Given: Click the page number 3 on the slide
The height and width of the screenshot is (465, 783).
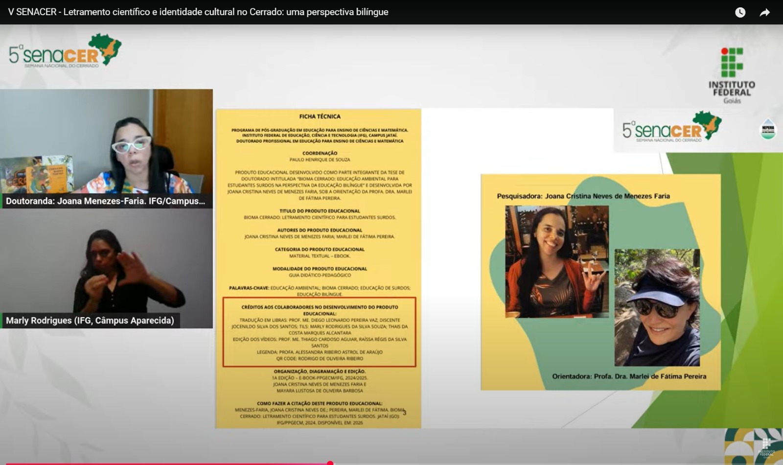Looking at the screenshot, I should pos(404,413).
